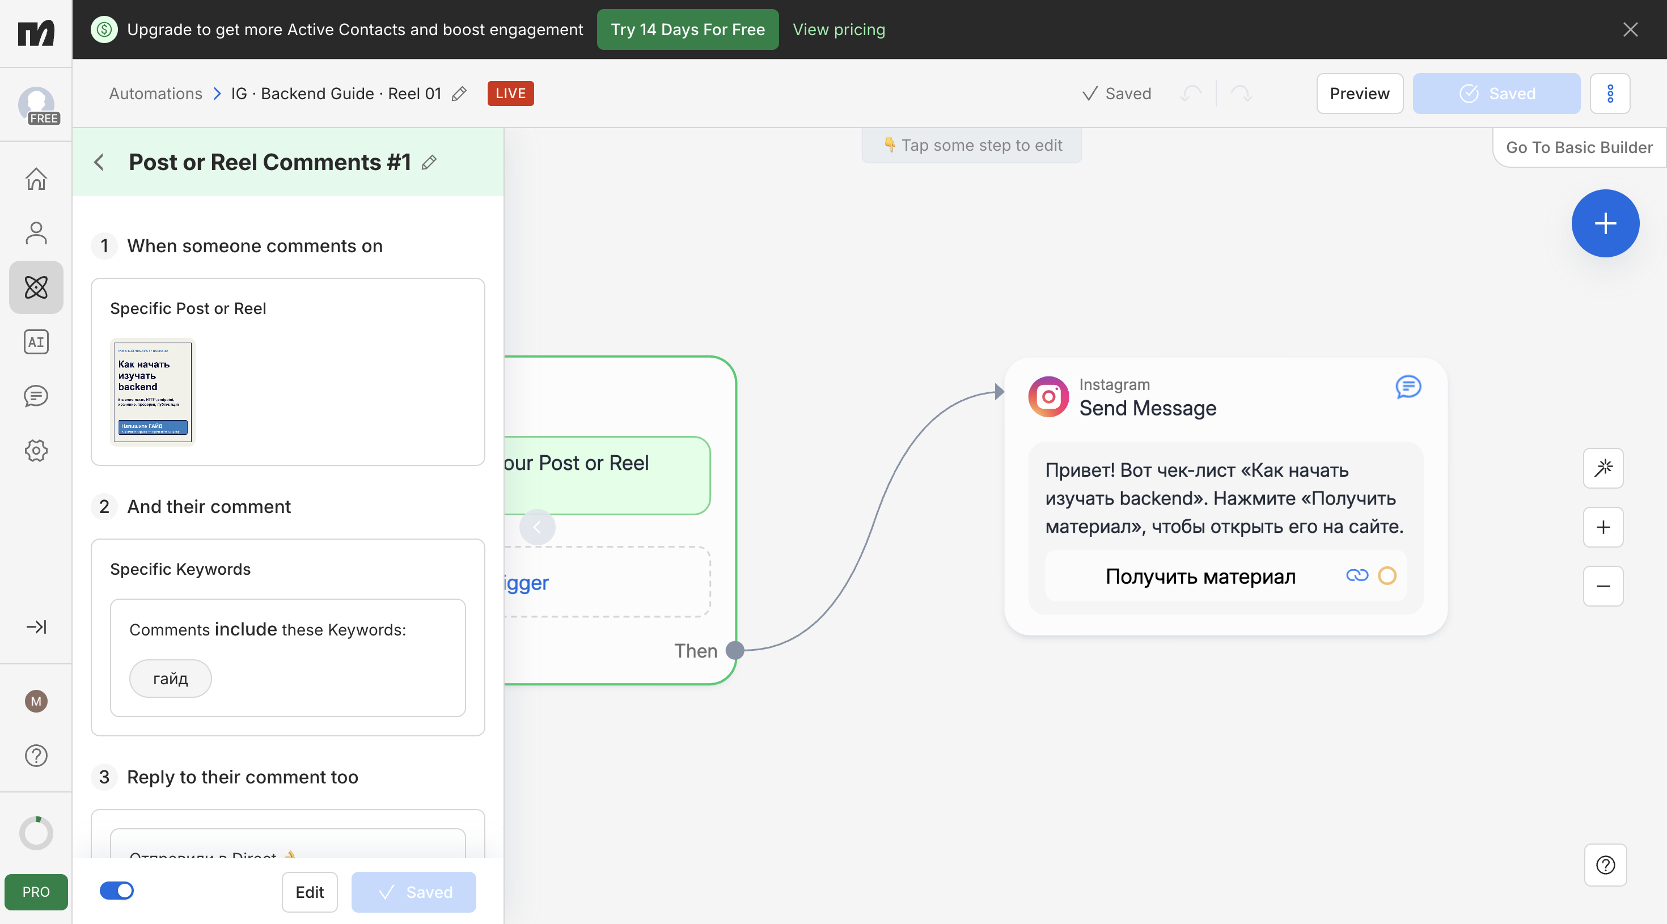The image size is (1667, 924).
Task: Click Go To Basic Builder
Action: click(1579, 147)
